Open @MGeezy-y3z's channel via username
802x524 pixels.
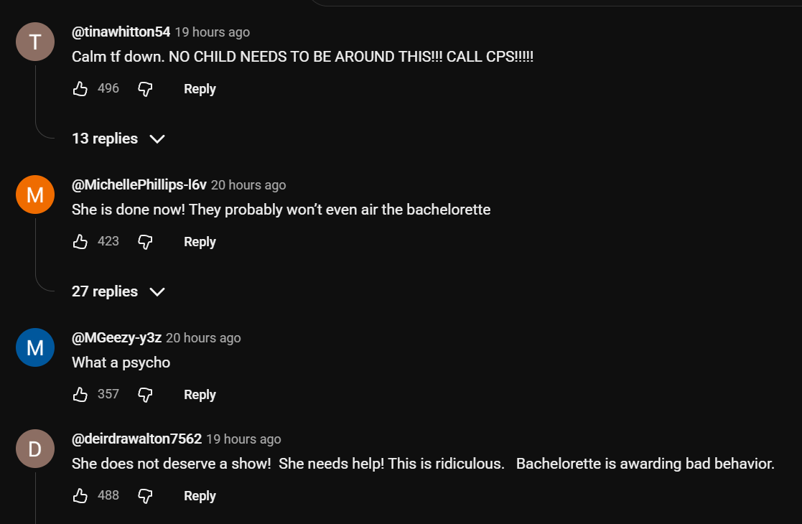[x=116, y=338]
